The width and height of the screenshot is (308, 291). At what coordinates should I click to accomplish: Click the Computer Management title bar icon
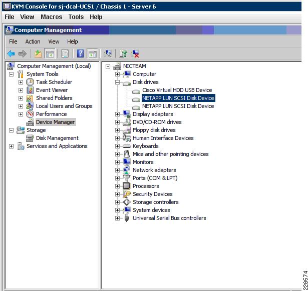coord(9,30)
